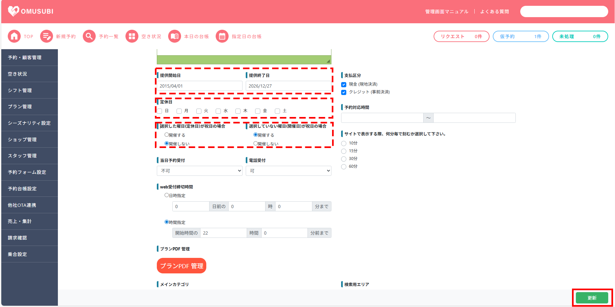Click the OMUSUBI logo
This screenshot has height=307, width=615.
[x=31, y=11]
